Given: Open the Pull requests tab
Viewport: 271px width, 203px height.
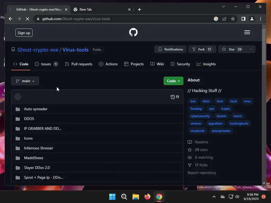Looking at the screenshot, I should pos(79,64).
